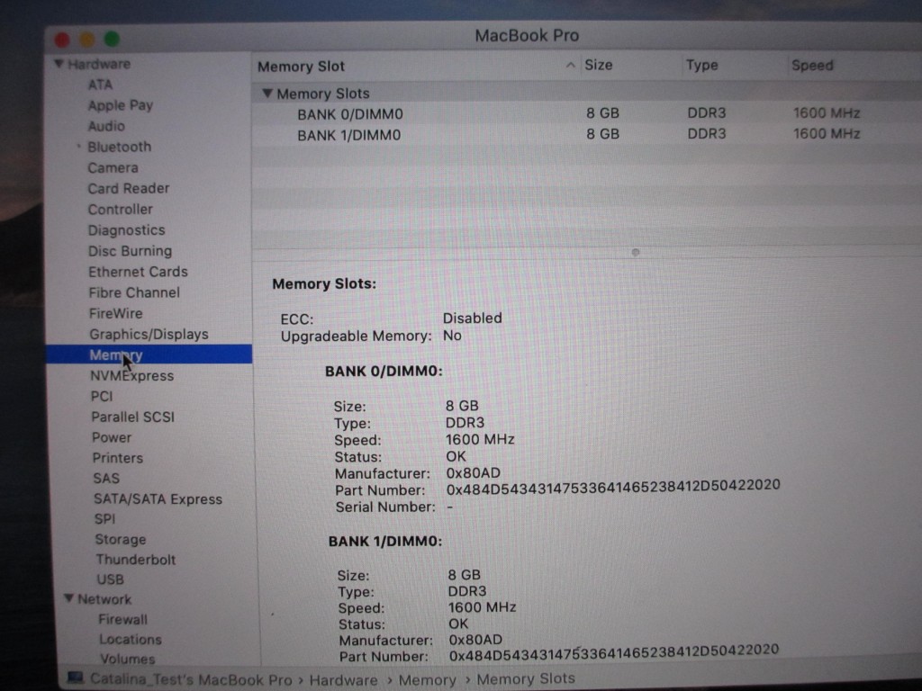Open Audio hardware category

pyautogui.click(x=106, y=126)
